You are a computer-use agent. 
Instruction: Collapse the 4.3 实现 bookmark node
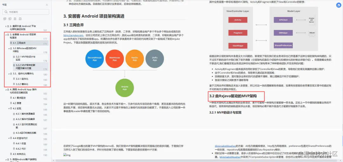click(9, 108)
